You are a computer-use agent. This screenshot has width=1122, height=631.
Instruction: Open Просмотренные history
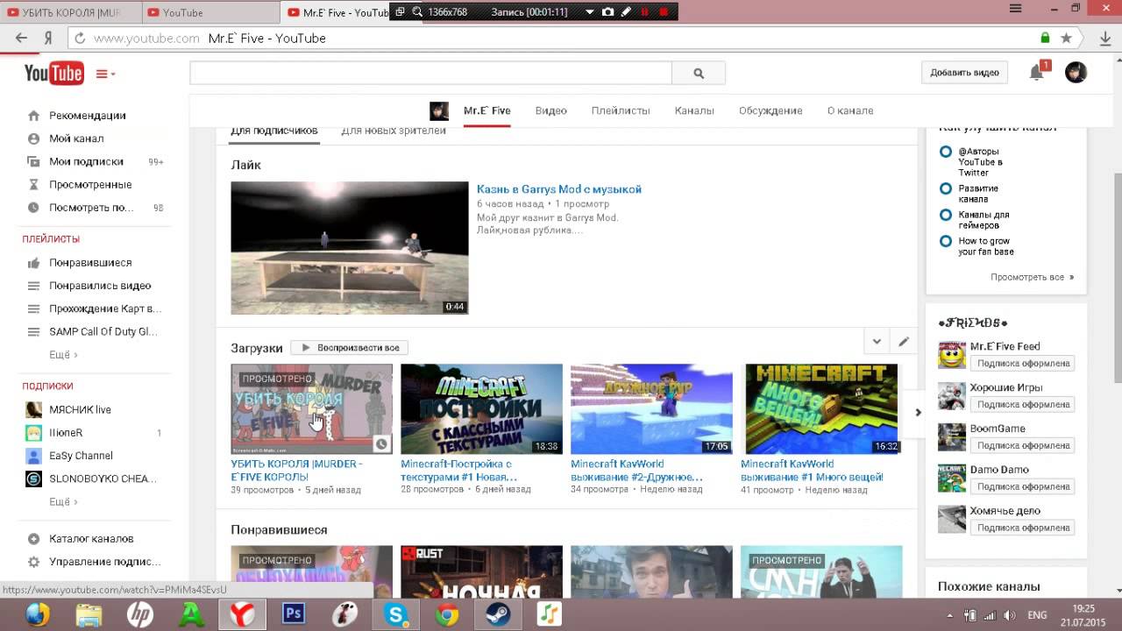[x=90, y=185]
